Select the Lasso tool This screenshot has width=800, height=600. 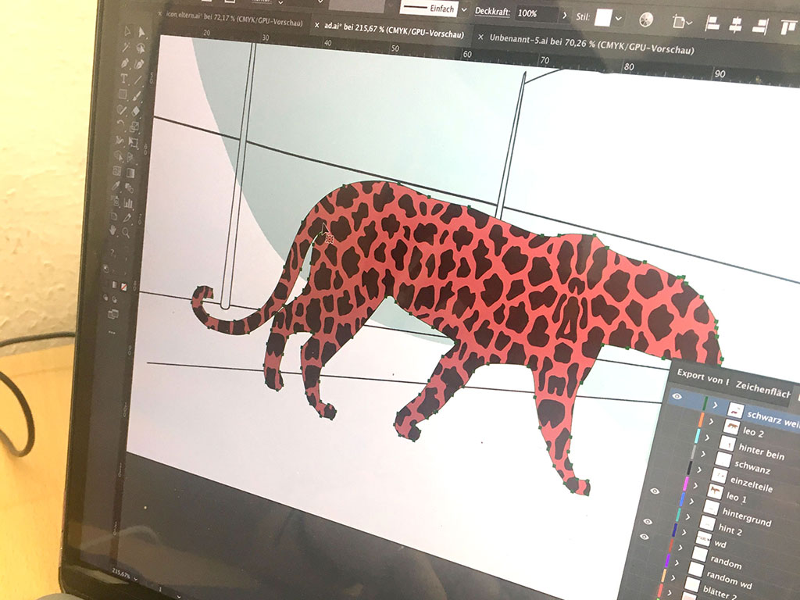[141, 48]
